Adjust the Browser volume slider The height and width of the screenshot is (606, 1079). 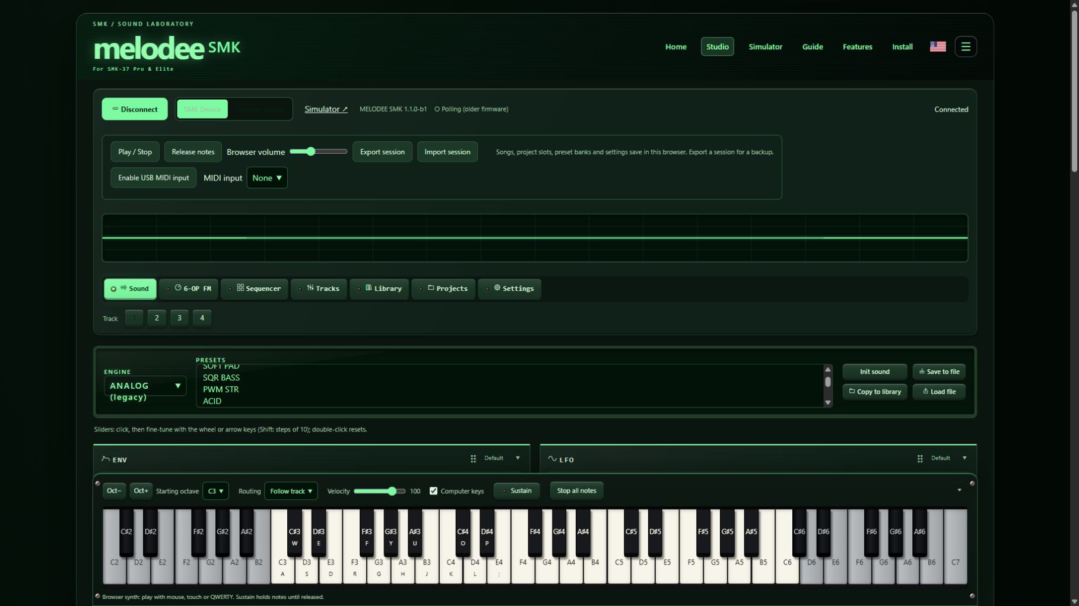[x=318, y=152]
